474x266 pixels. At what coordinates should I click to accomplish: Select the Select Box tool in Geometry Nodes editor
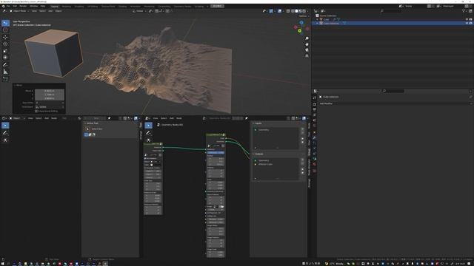[148, 126]
